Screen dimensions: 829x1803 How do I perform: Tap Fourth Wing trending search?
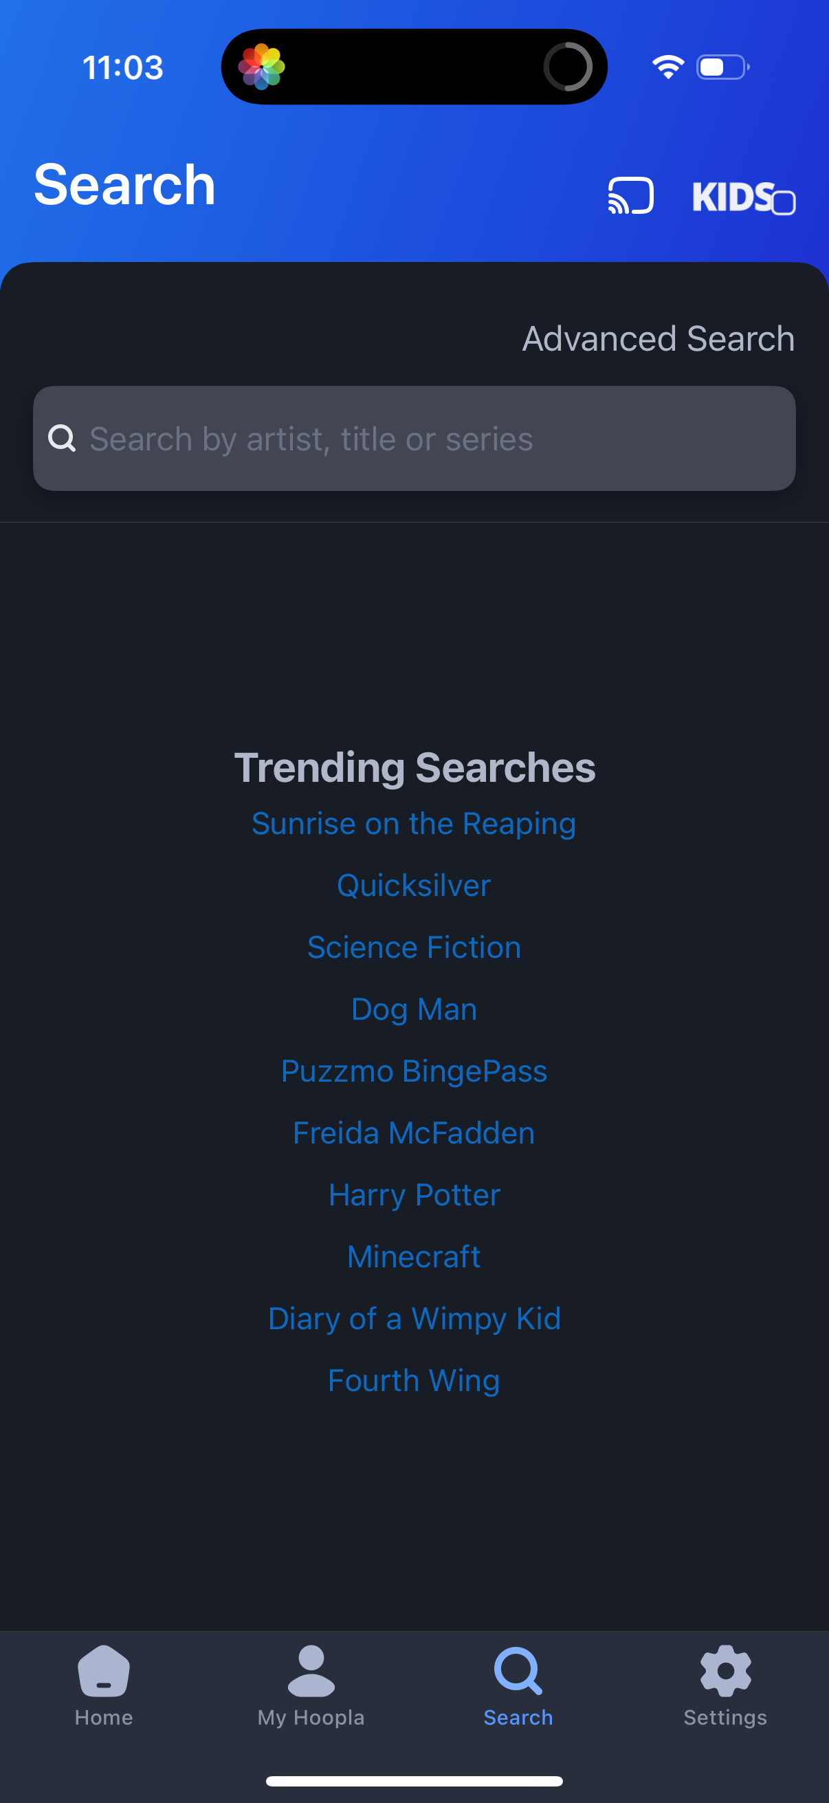414,1381
